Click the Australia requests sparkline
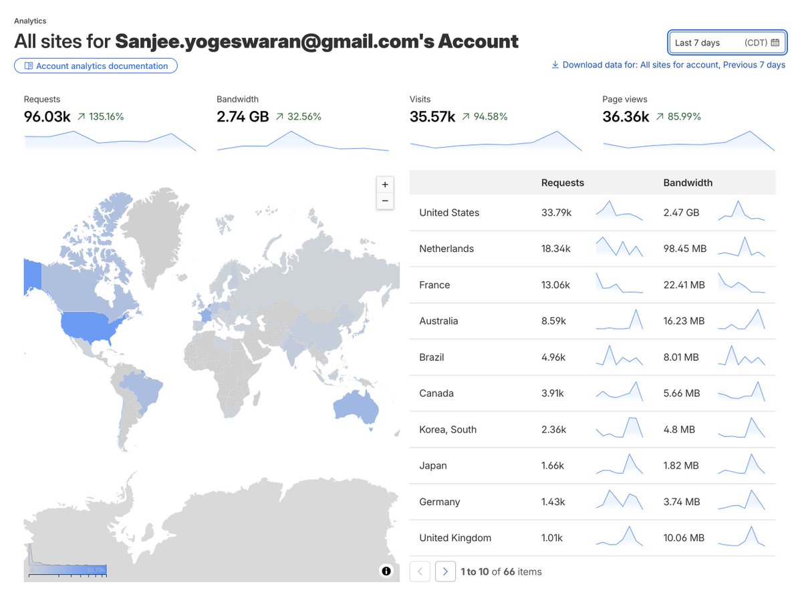802x598 pixels. 619,319
